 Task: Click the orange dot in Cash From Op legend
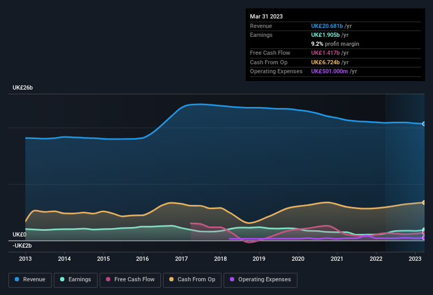[172, 280]
